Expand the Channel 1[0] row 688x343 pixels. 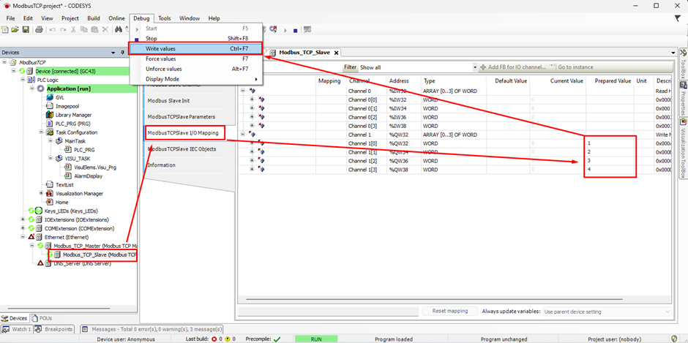pyautogui.click(x=252, y=143)
